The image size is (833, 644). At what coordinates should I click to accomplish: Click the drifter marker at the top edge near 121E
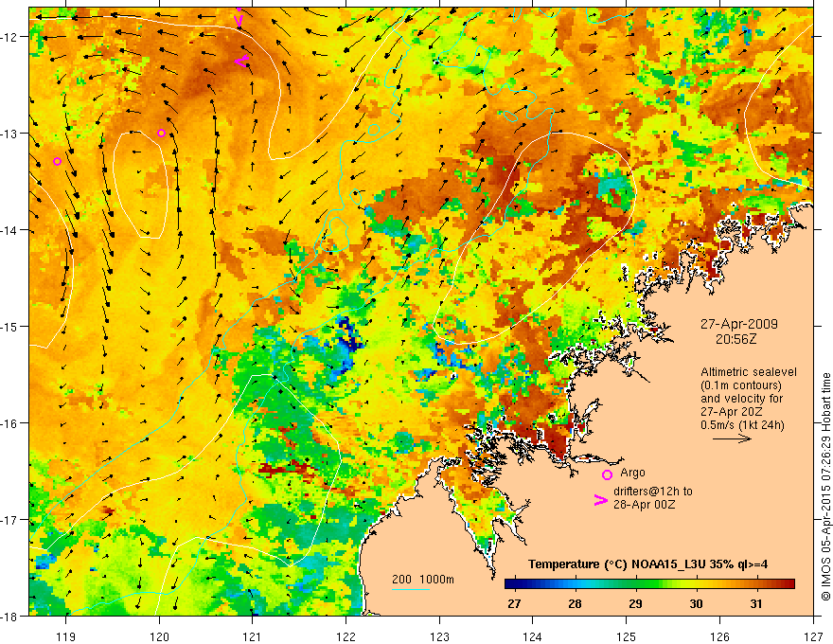click(239, 19)
